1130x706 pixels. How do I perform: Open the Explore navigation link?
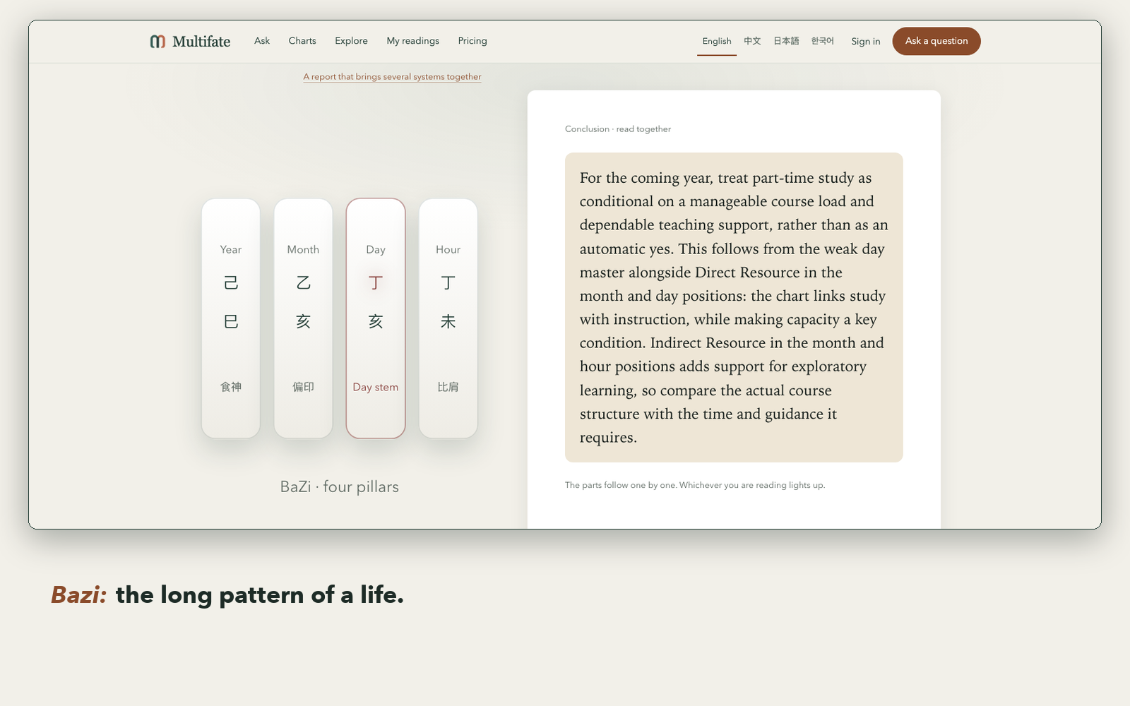tap(351, 41)
